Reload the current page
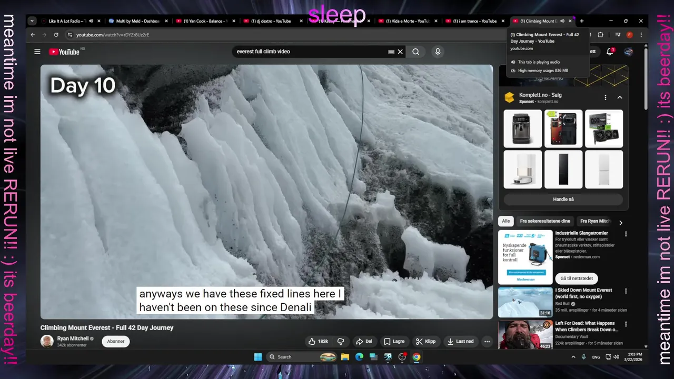674x379 pixels. pyautogui.click(x=56, y=35)
